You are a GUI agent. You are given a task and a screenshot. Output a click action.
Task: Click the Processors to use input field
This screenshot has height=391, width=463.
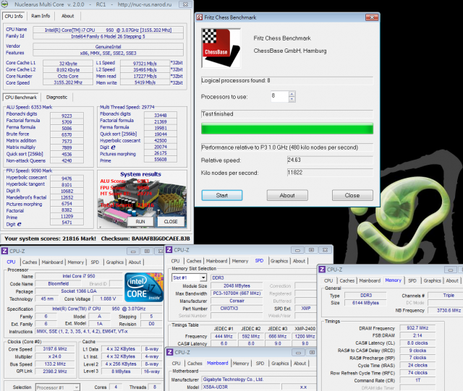(x=279, y=96)
